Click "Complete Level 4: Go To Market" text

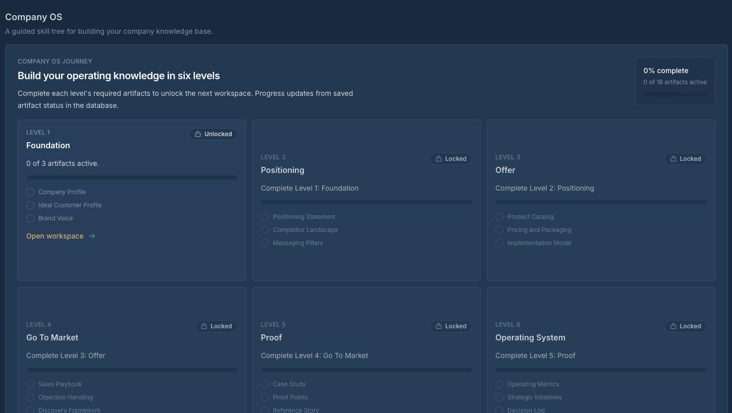point(315,356)
